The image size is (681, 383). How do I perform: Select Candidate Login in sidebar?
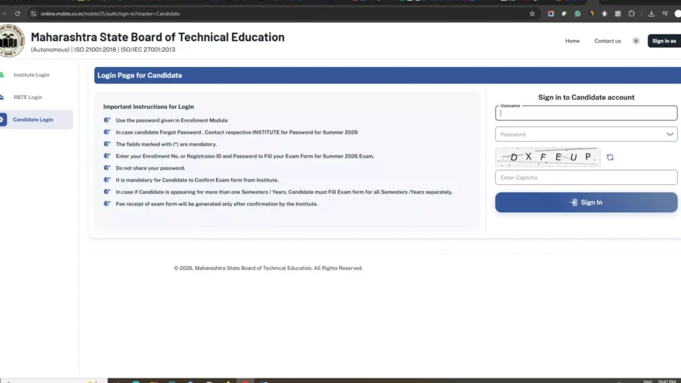coord(33,120)
